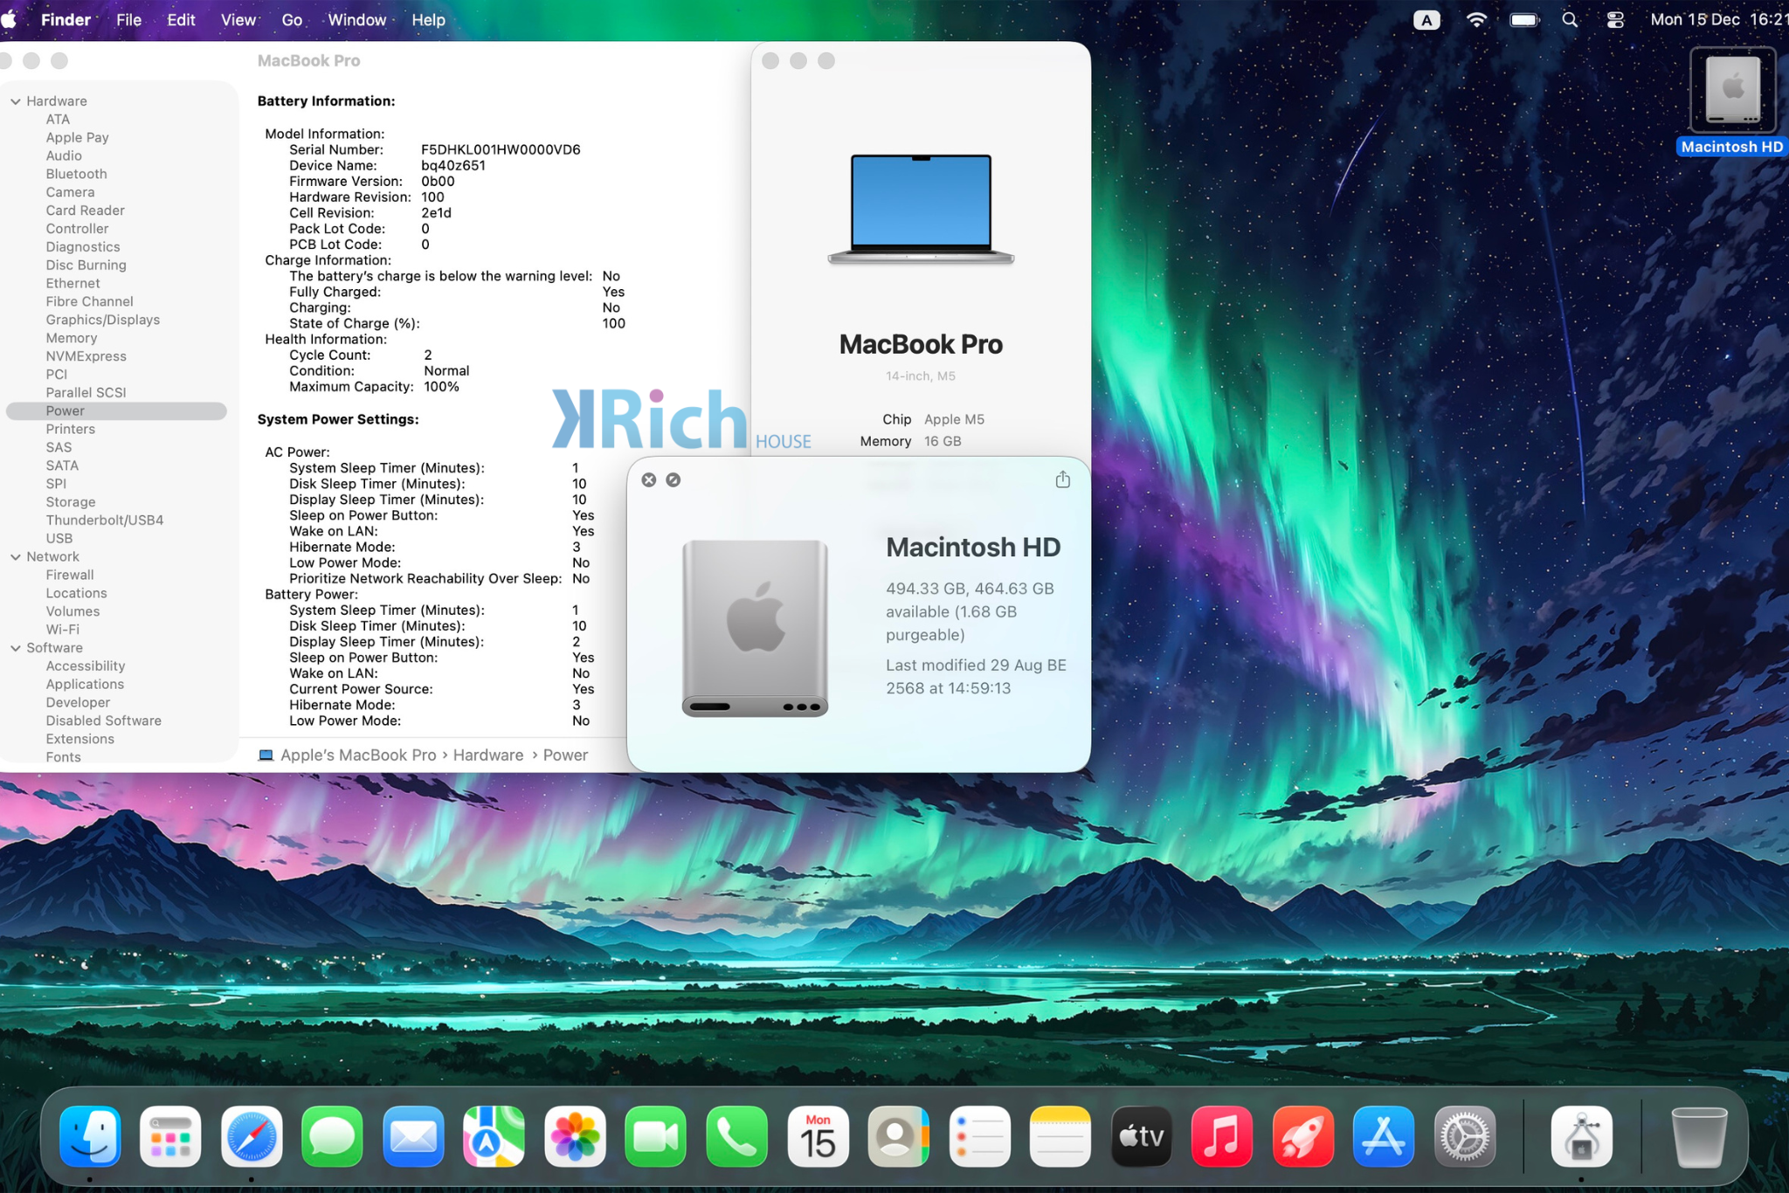This screenshot has width=1789, height=1193.
Task: Open Contacts from the Dock
Action: [898, 1137]
